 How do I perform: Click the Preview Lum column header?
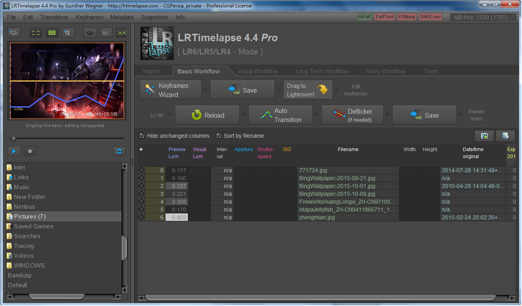coord(177,153)
